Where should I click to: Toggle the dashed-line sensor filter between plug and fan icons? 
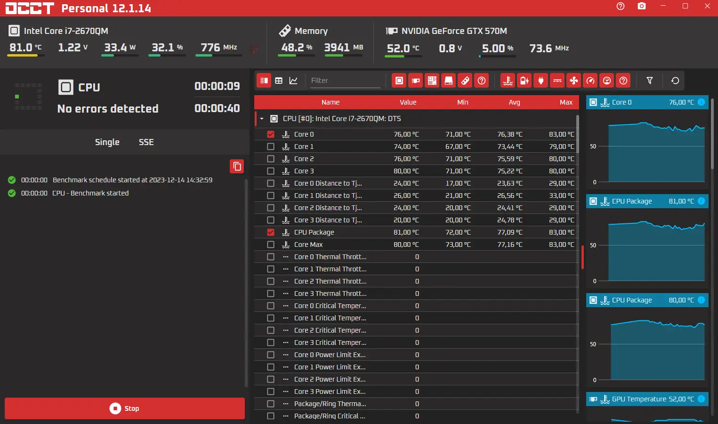click(557, 81)
